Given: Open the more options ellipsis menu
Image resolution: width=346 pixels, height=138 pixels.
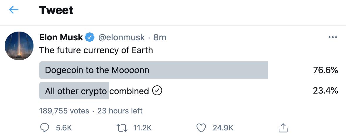Looking at the screenshot, I should click(x=332, y=37).
